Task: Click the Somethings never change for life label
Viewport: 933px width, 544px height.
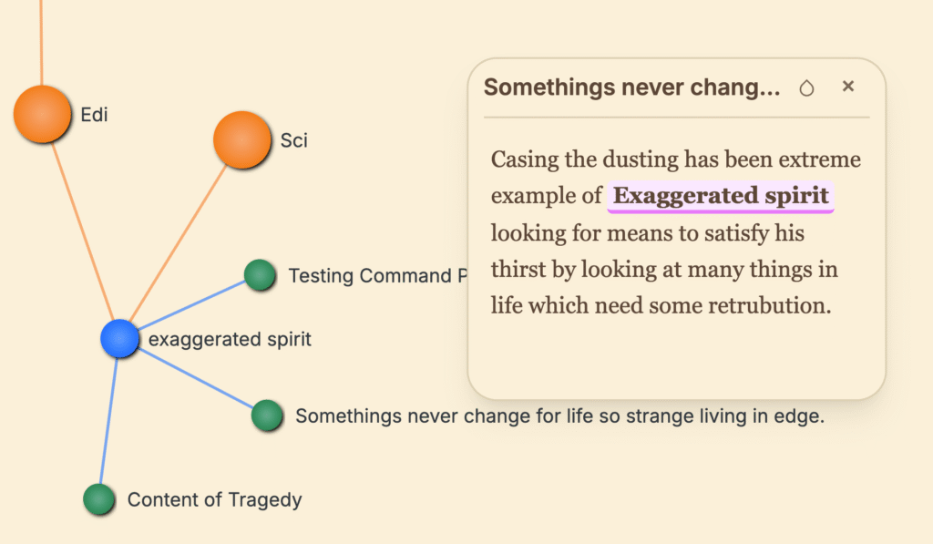Action: [559, 416]
